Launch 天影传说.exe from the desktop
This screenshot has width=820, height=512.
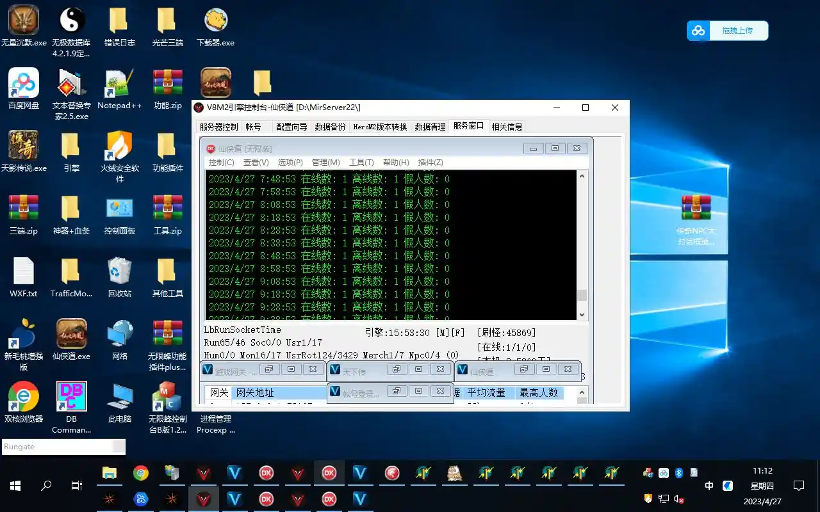click(x=24, y=152)
